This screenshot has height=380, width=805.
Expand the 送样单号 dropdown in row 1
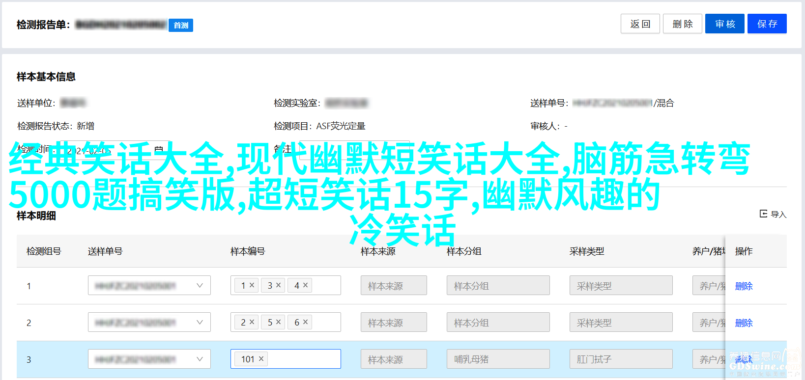199,285
